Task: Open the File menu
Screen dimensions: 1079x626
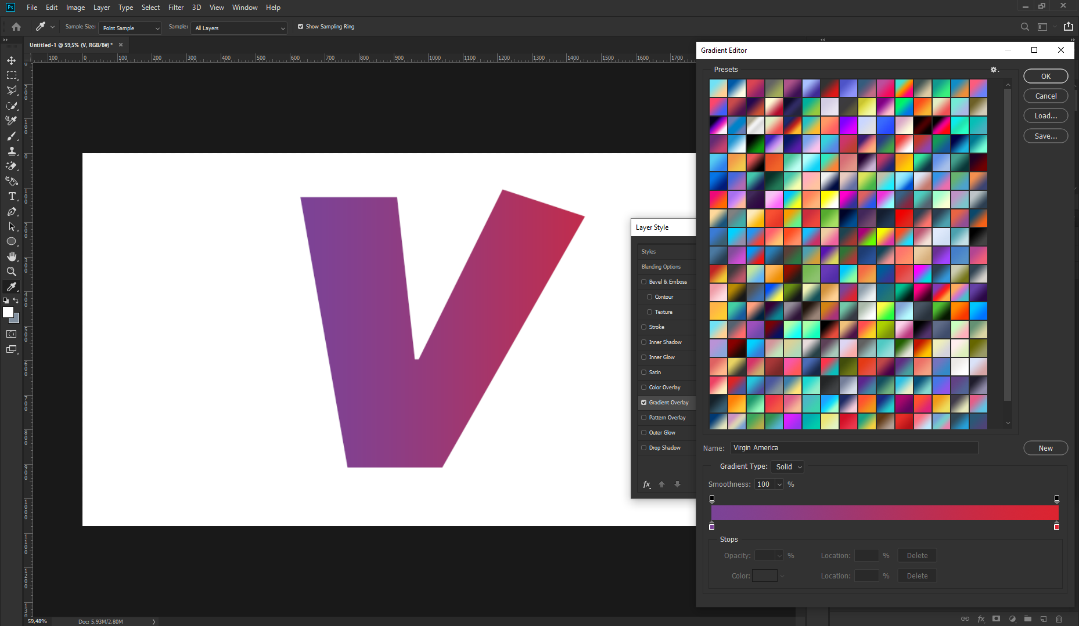Action: (x=32, y=8)
